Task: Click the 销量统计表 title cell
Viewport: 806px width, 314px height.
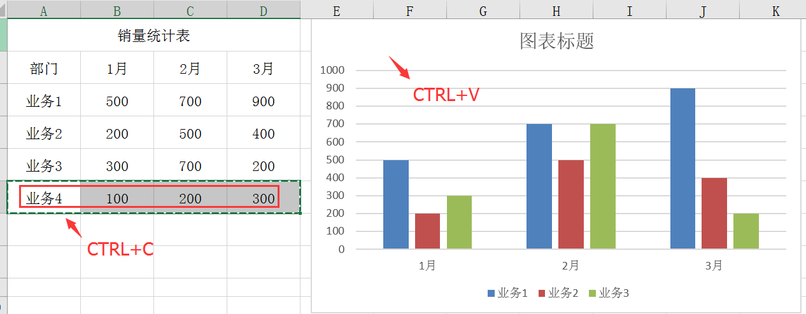Action: [154, 36]
